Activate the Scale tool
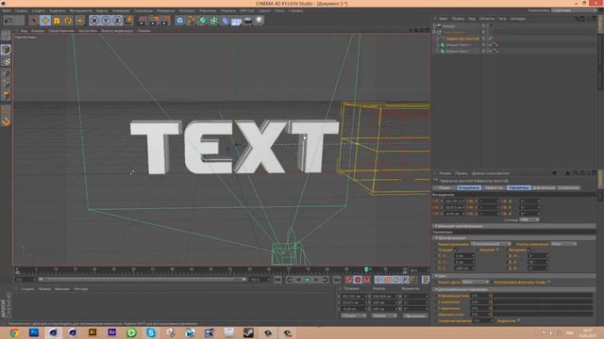The image size is (604, 339). coord(57,21)
